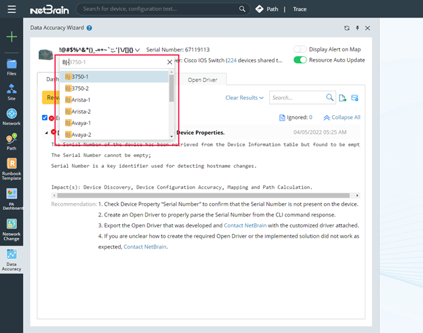Image resolution: width=423 pixels, height=333 pixels.
Task: Click Collapse All
Action: [x=342, y=118]
